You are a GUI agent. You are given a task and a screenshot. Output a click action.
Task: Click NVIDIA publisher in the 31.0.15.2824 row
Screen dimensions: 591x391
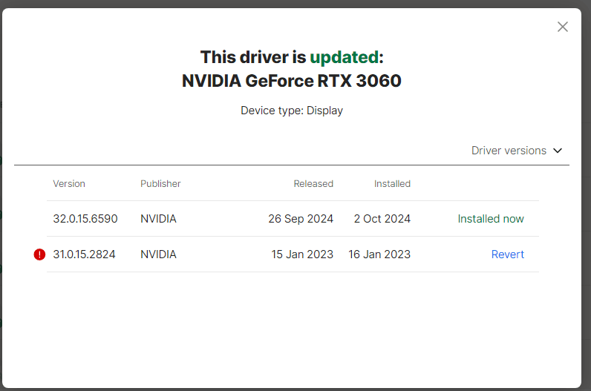tap(158, 254)
